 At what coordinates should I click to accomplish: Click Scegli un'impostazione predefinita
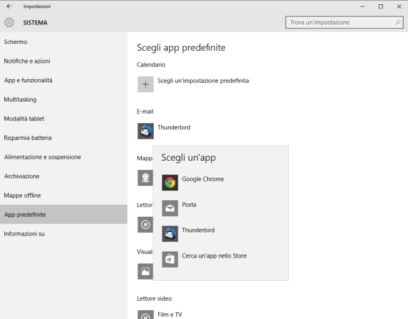pos(203,81)
